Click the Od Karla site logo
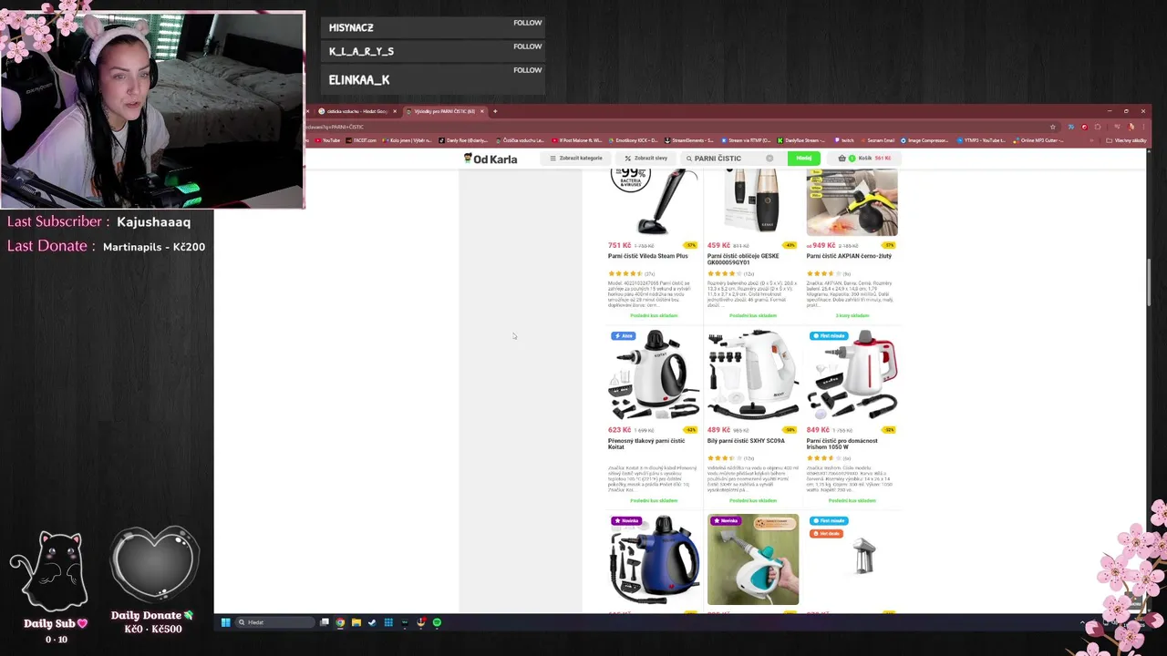Screen dimensions: 1167x656 coord(491,159)
